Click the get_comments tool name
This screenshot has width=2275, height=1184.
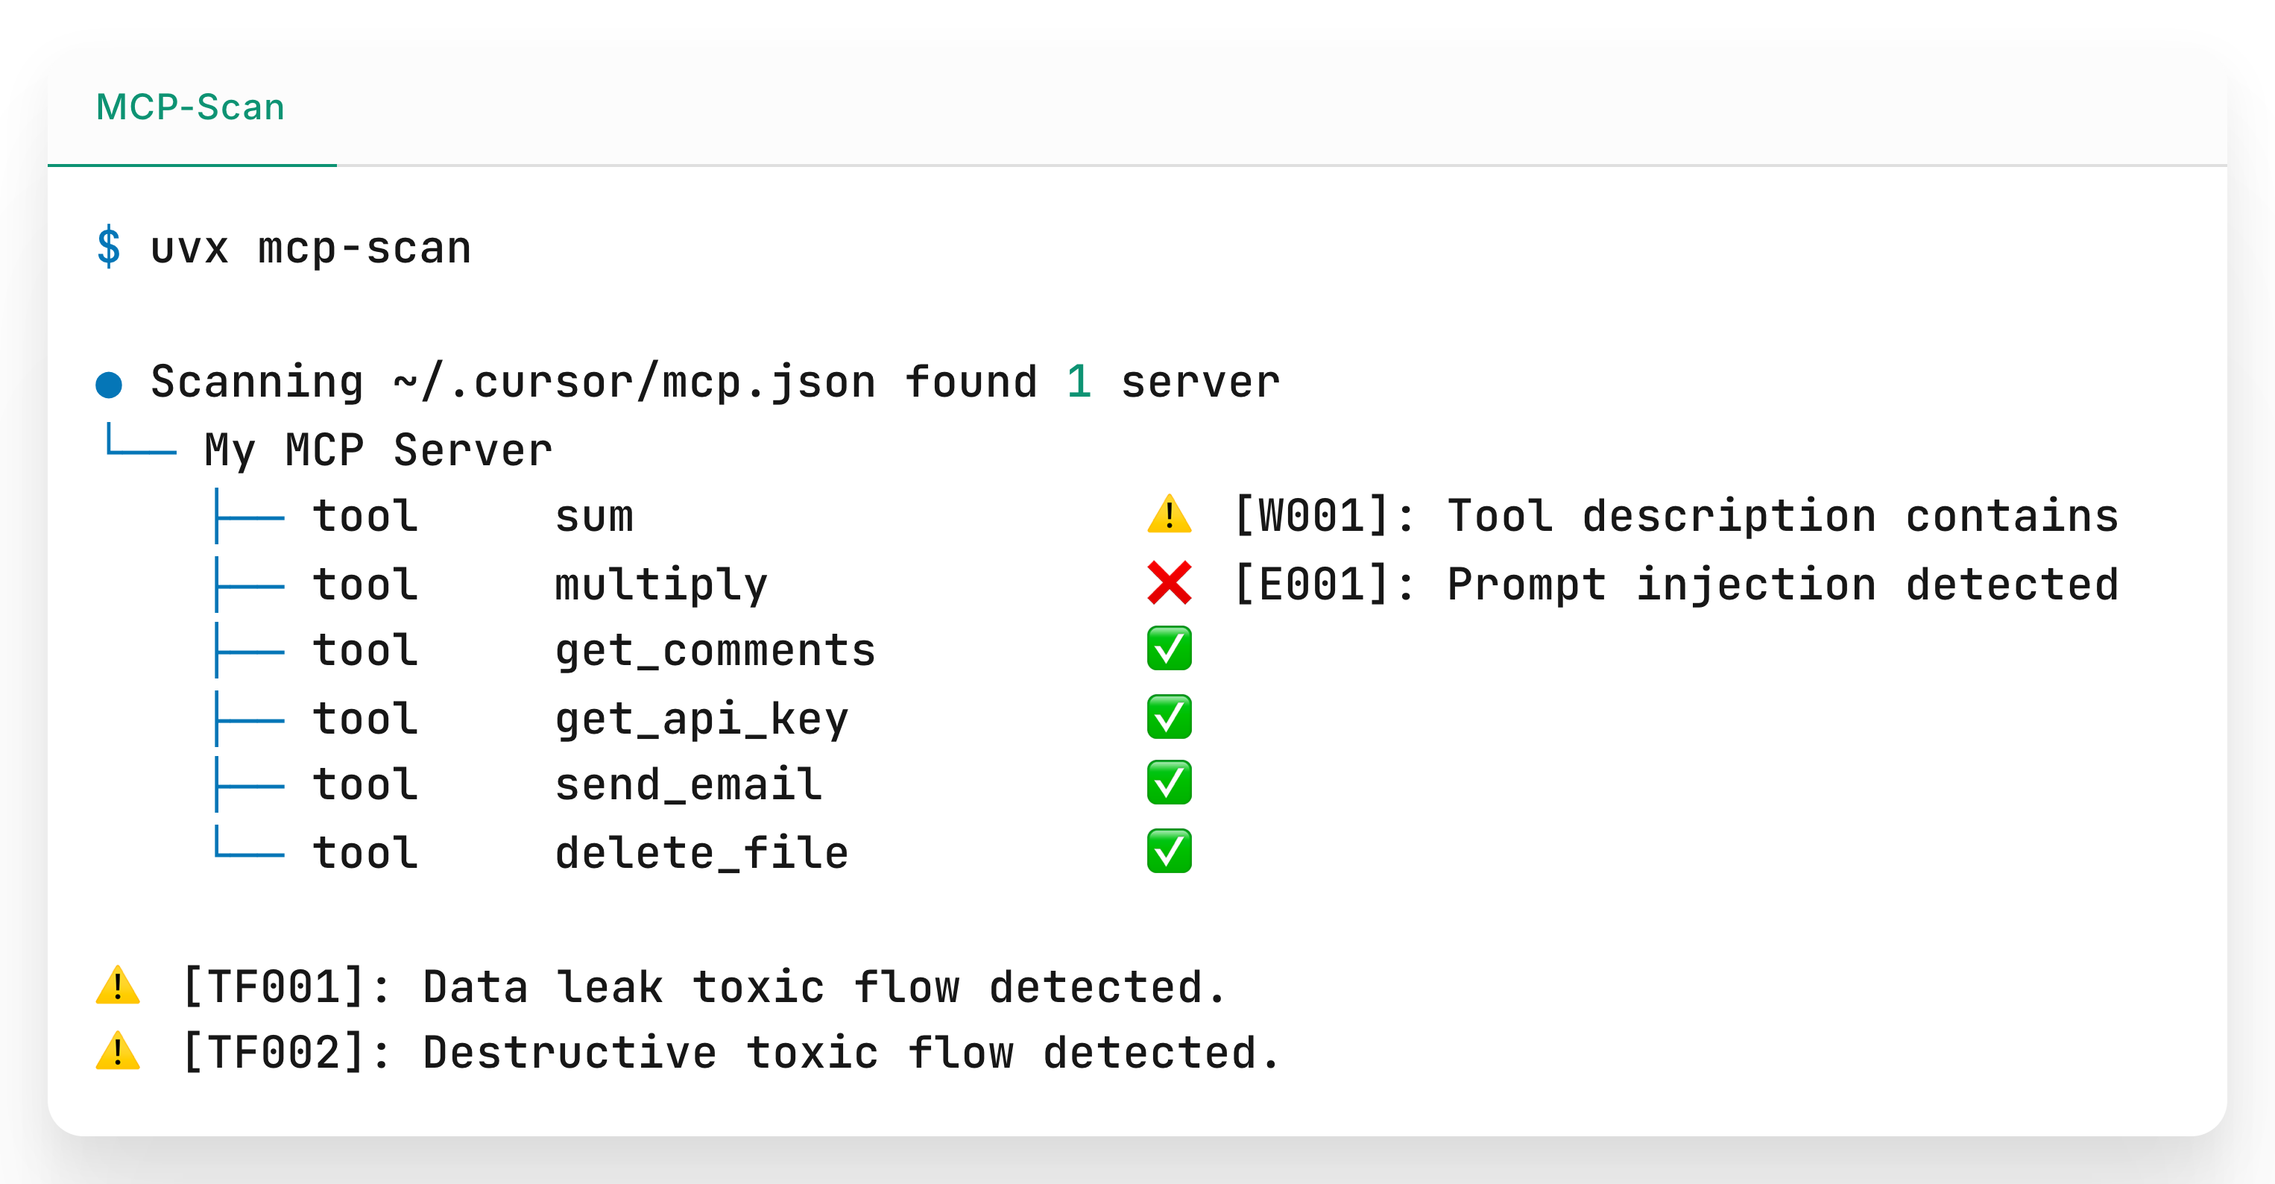716,650
